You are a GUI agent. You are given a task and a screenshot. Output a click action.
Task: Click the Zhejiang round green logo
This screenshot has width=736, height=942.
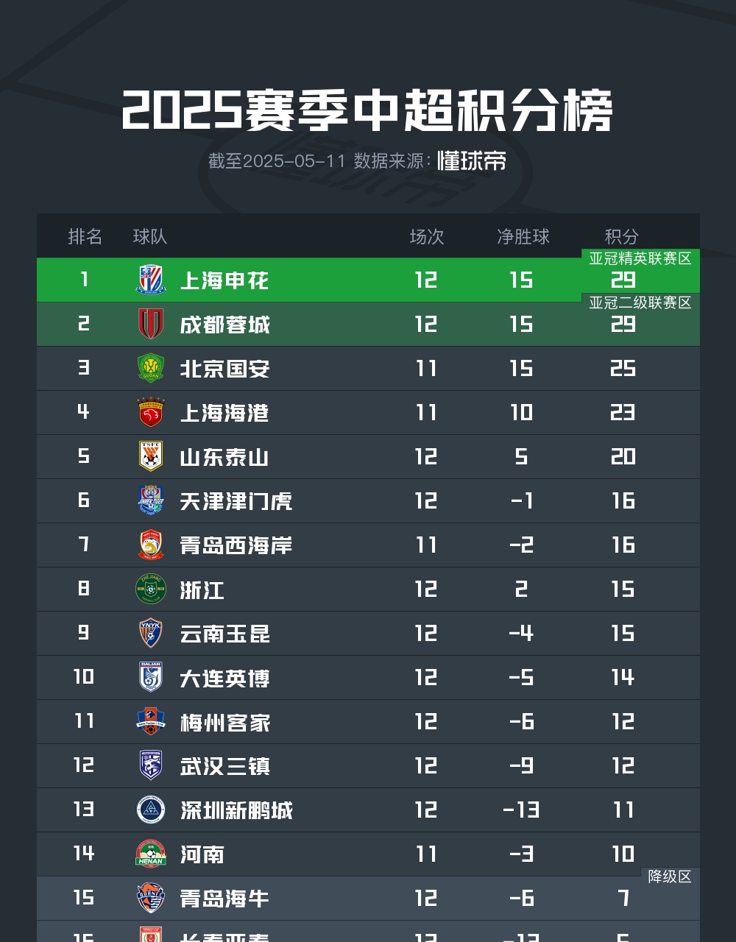[x=151, y=589]
